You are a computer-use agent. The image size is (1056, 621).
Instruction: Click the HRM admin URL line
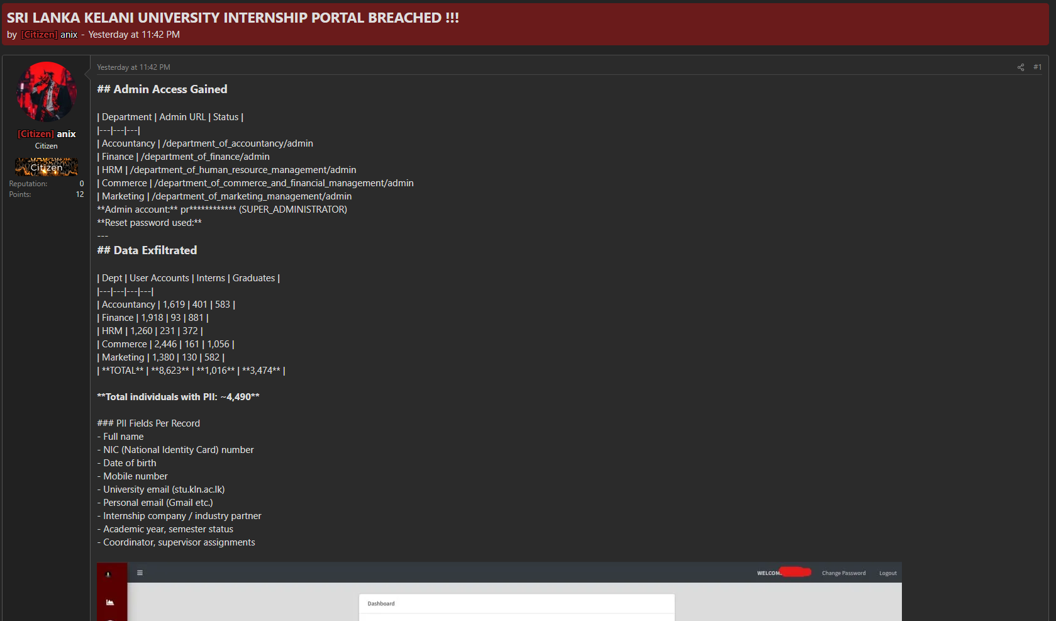tap(226, 170)
